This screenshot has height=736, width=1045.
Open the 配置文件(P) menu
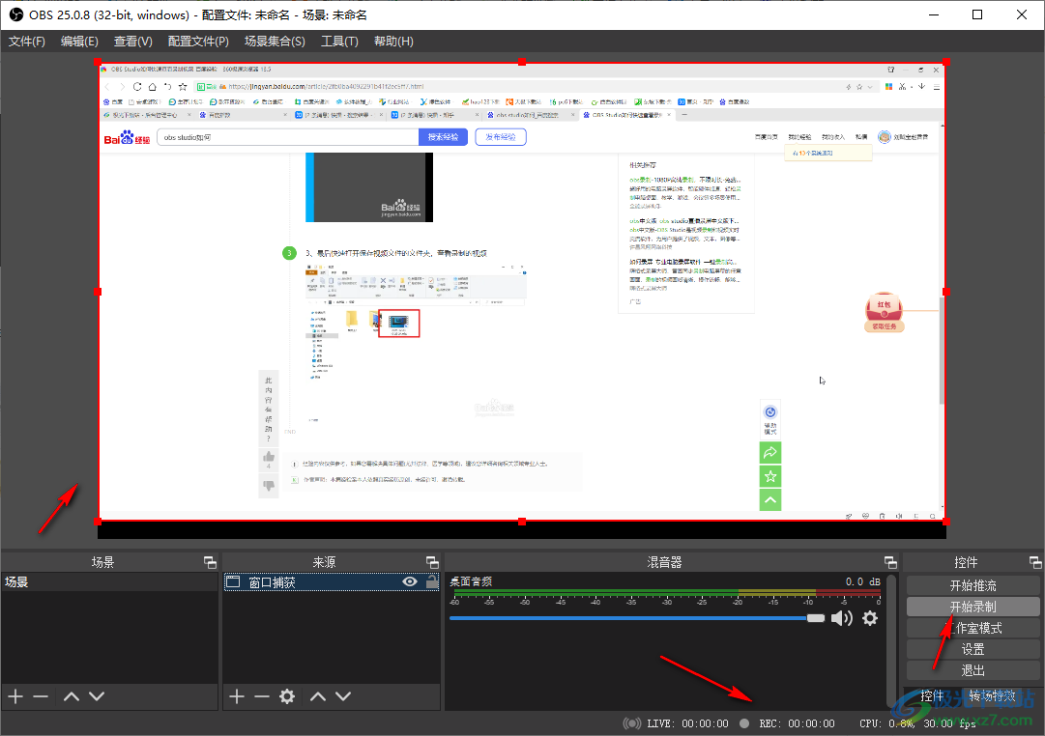[198, 42]
